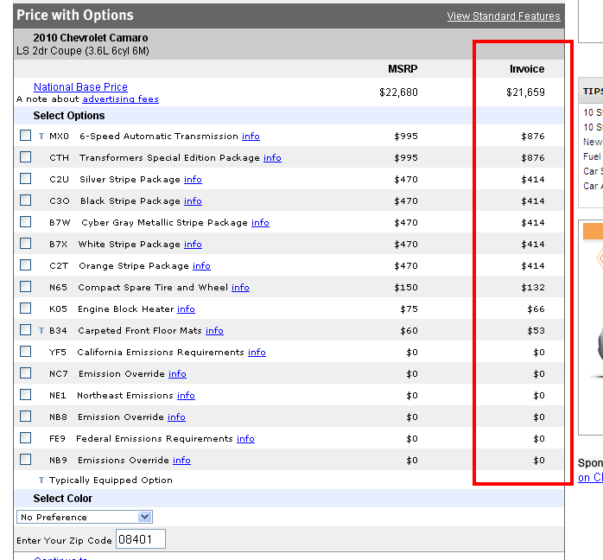Tick Carpeted Front Floor Mats checkbox
The width and height of the screenshot is (603, 560).
click(x=26, y=330)
